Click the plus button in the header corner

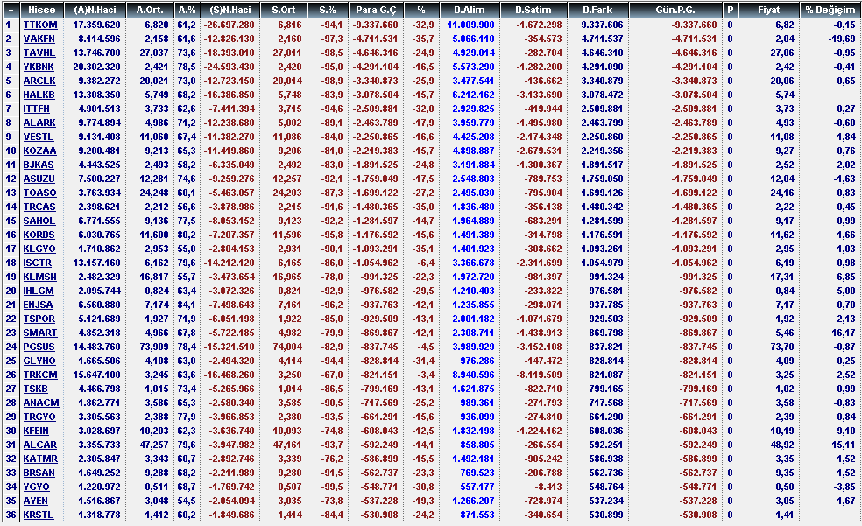[11, 10]
